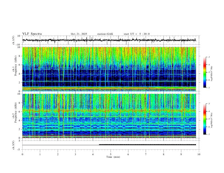
Task: Click the "4" kHz tick on ch.2 frequency axis
Action: point(20,120)
